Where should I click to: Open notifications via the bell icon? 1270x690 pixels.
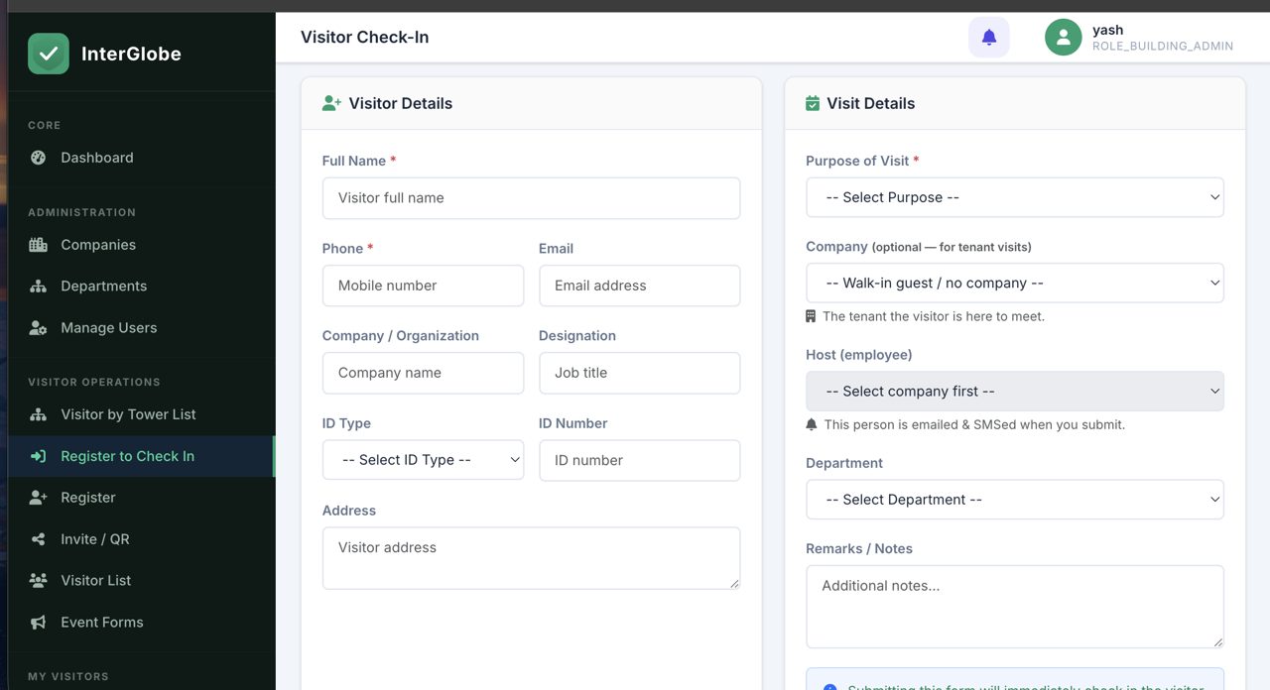[989, 38]
